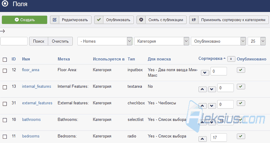Toggle the published status of floor_area
This screenshot has width=270, height=143.
click(x=241, y=70)
